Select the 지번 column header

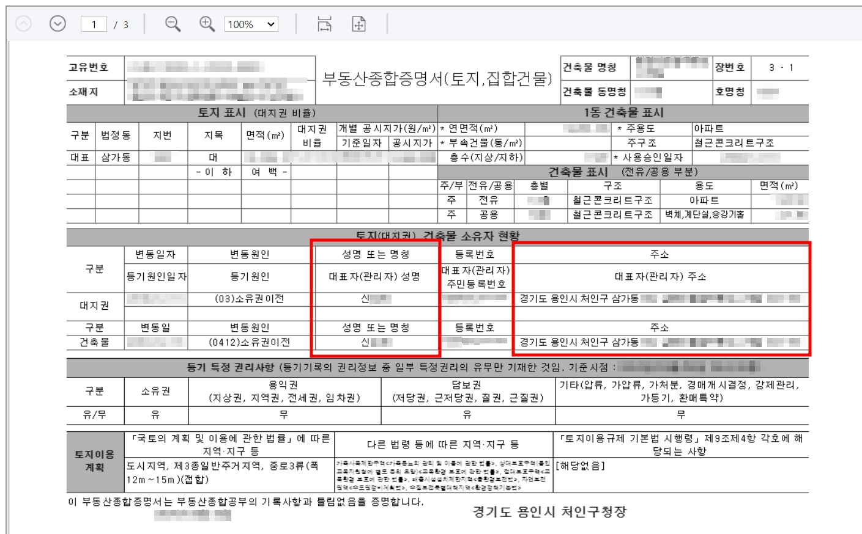click(163, 135)
